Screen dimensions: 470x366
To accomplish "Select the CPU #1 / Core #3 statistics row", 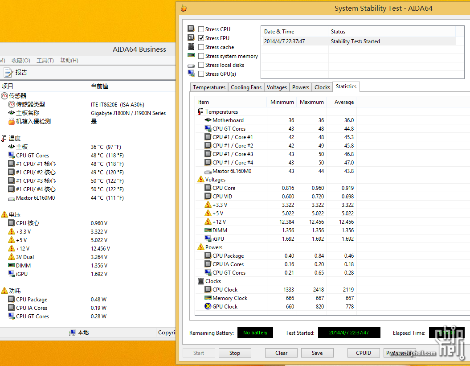I will click(276, 154).
